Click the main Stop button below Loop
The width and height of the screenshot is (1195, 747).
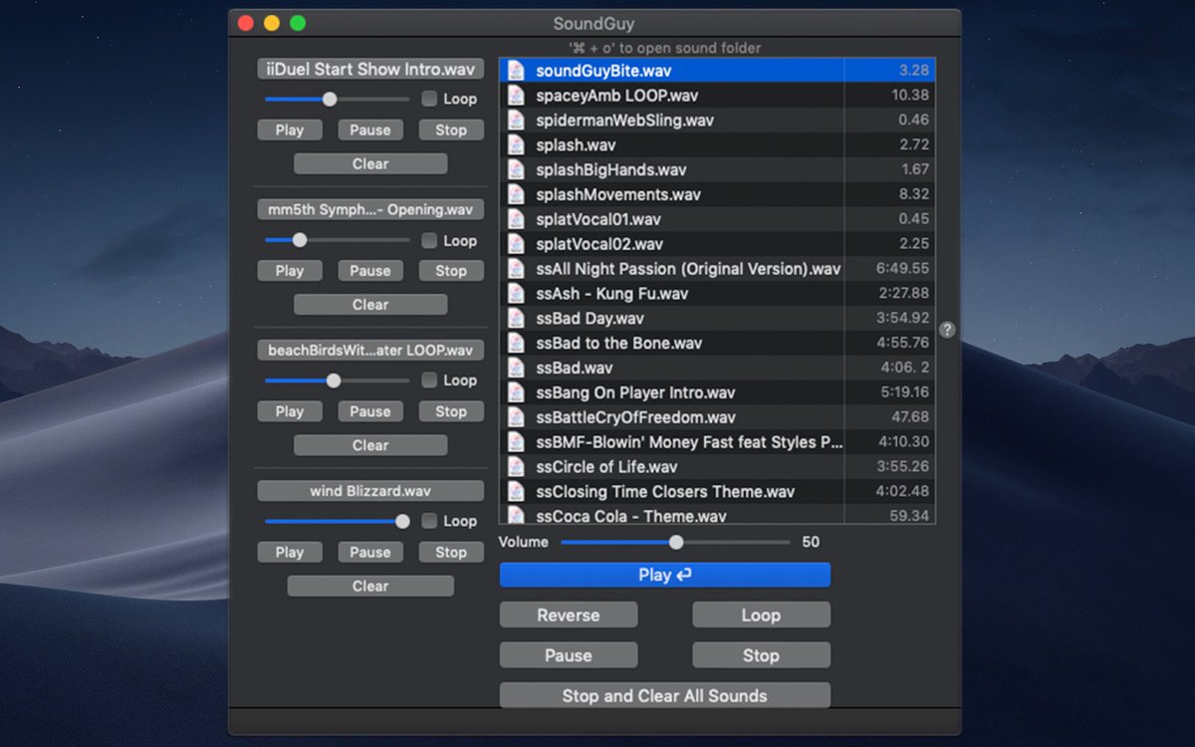tap(761, 655)
